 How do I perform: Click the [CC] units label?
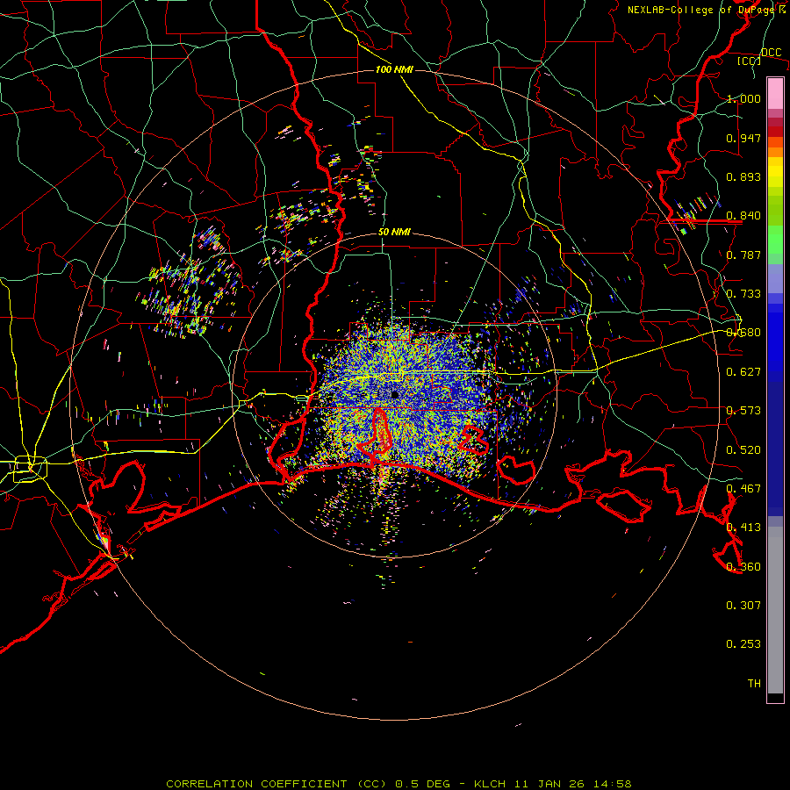(750, 61)
